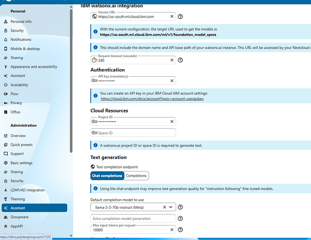Select Chat completions endpoint option

[107, 176]
